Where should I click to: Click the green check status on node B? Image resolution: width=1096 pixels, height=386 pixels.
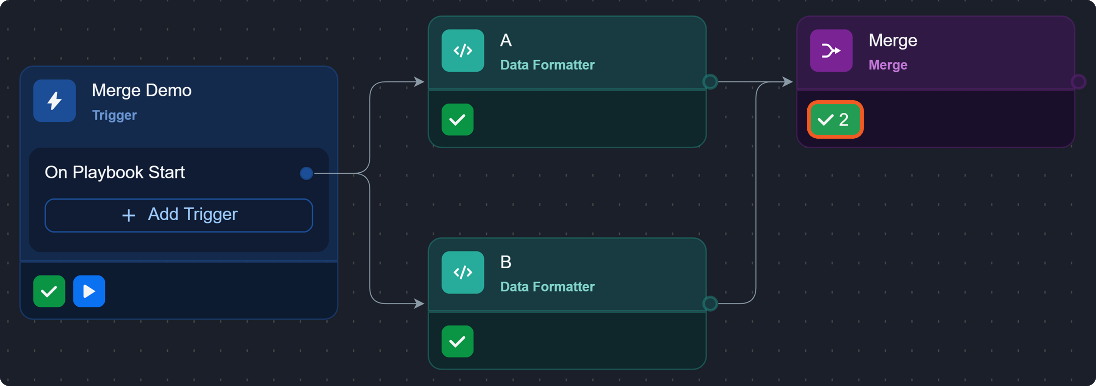[x=457, y=341]
